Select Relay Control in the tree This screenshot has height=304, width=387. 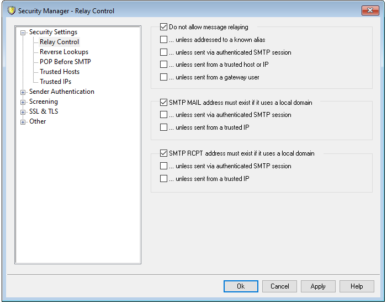coord(59,42)
